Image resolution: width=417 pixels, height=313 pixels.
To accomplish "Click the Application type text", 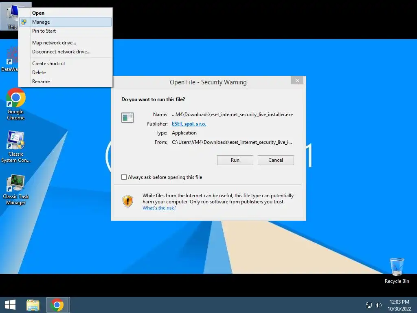I will 184,133.
